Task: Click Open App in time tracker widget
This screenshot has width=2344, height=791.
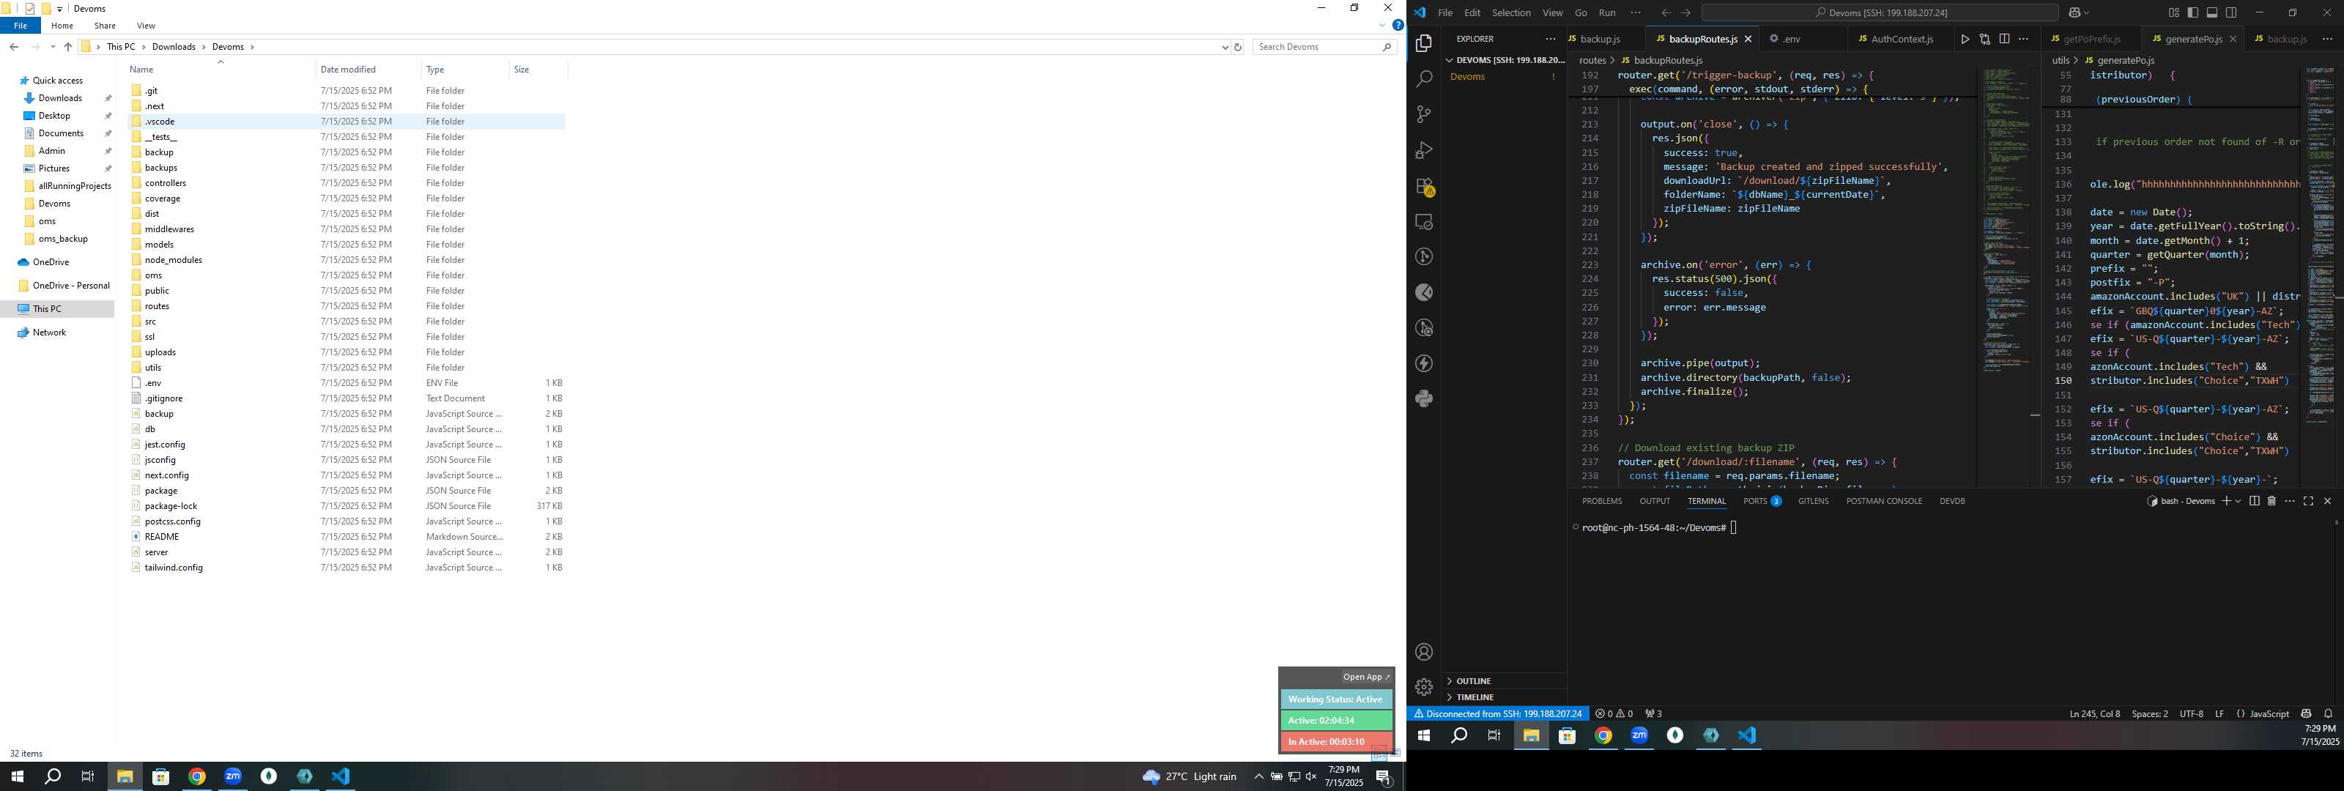Action: tap(1366, 676)
